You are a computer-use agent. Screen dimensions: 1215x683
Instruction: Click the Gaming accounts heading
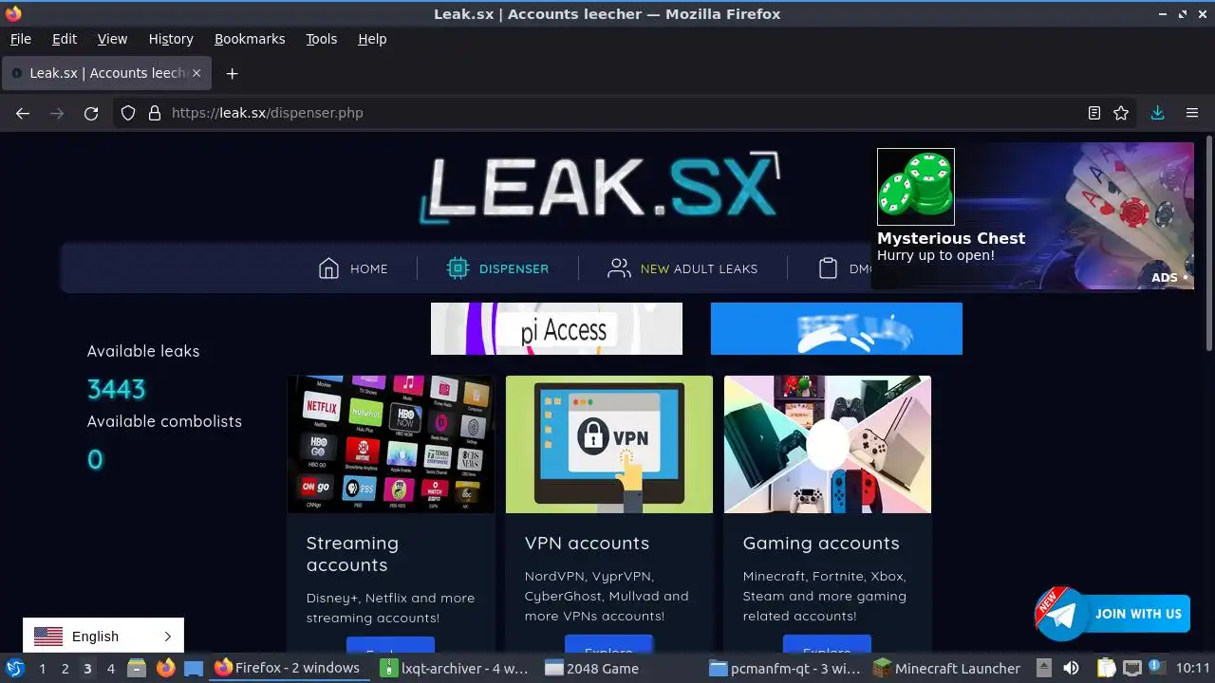click(821, 543)
